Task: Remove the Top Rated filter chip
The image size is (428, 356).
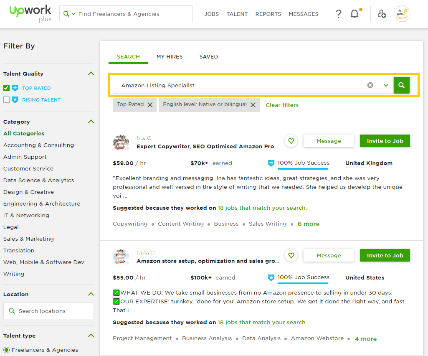Action: click(150, 104)
